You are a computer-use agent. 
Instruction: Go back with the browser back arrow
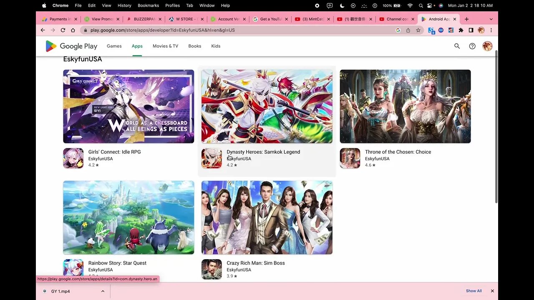click(x=43, y=30)
